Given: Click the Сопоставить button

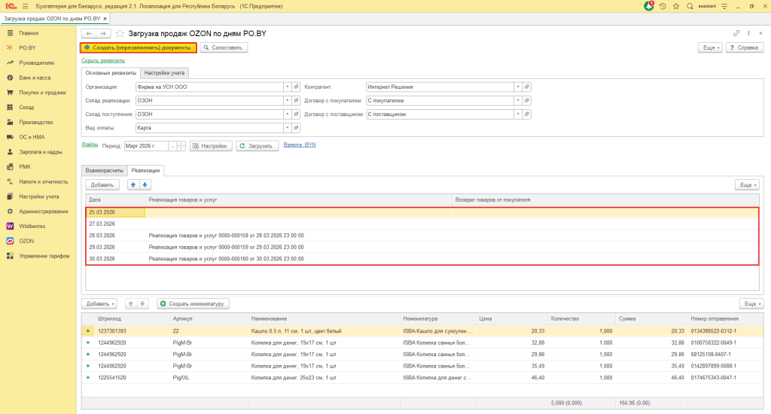Looking at the screenshot, I should coord(224,47).
